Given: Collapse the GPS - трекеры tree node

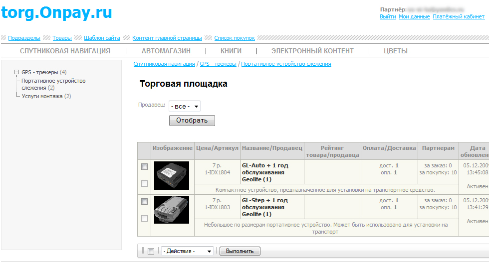Looking at the screenshot, I should pos(17,72).
